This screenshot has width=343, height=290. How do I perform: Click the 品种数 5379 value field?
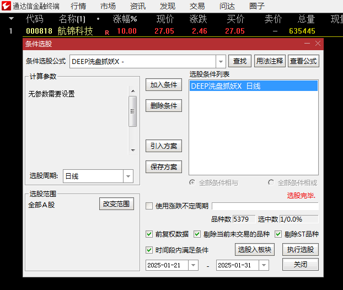tap(244, 219)
